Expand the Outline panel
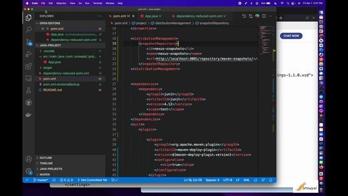This screenshot has height=196, width=348. click(x=70, y=158)
